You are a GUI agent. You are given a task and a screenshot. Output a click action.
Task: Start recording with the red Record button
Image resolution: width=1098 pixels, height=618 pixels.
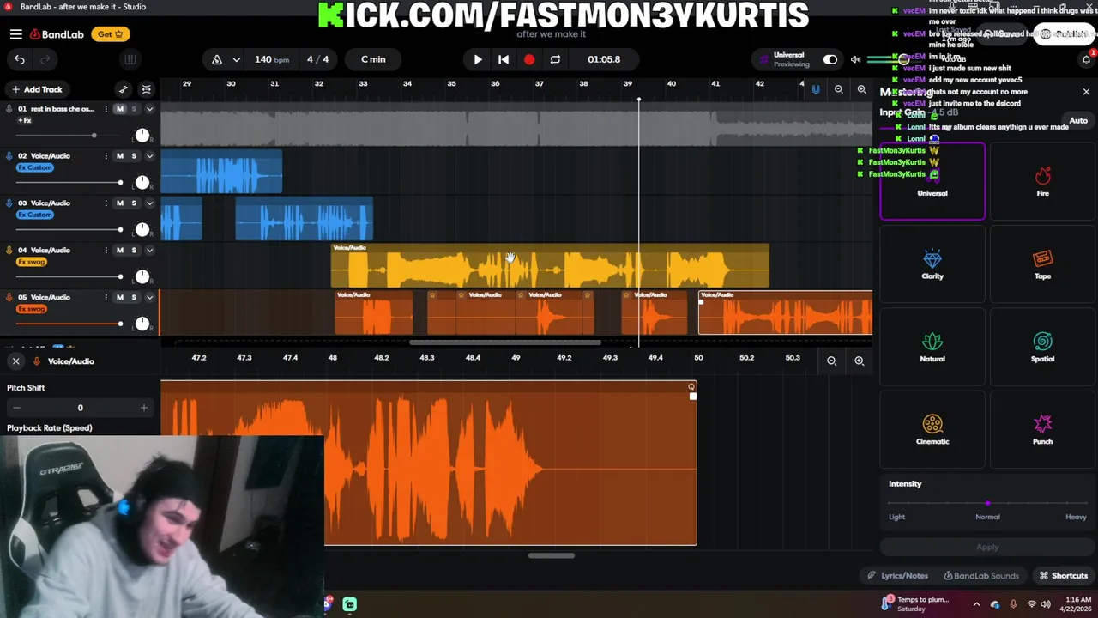click(529, 59)
